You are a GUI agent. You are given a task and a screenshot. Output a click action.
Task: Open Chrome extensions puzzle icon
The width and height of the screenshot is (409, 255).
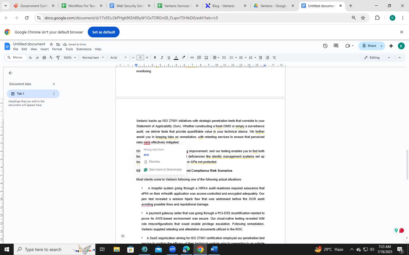click(x=377, y=18)
